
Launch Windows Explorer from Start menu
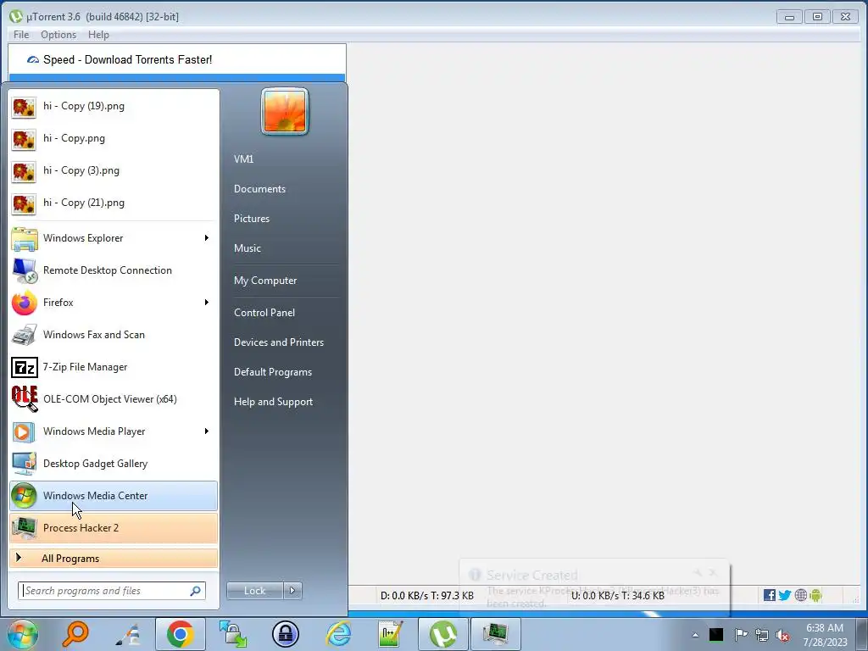[114, 238]
